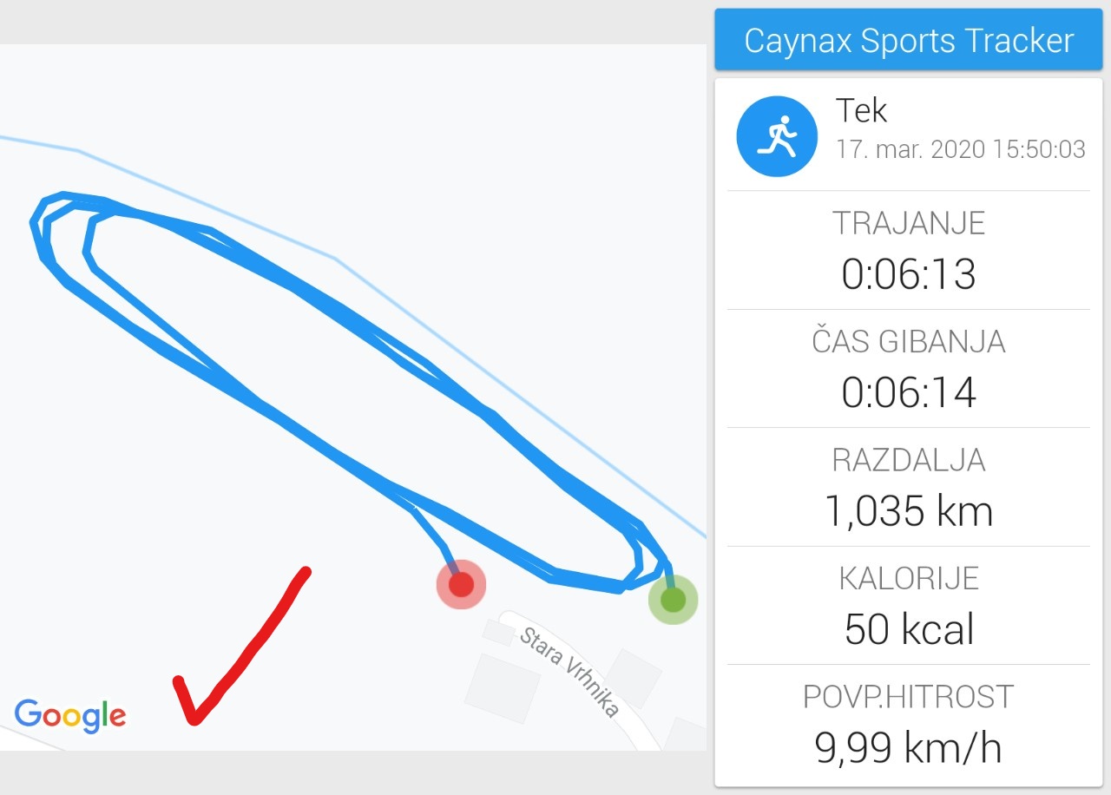Click the KALORIJE label
This screenshot has height=795, width=1111.
click(909, 578)
